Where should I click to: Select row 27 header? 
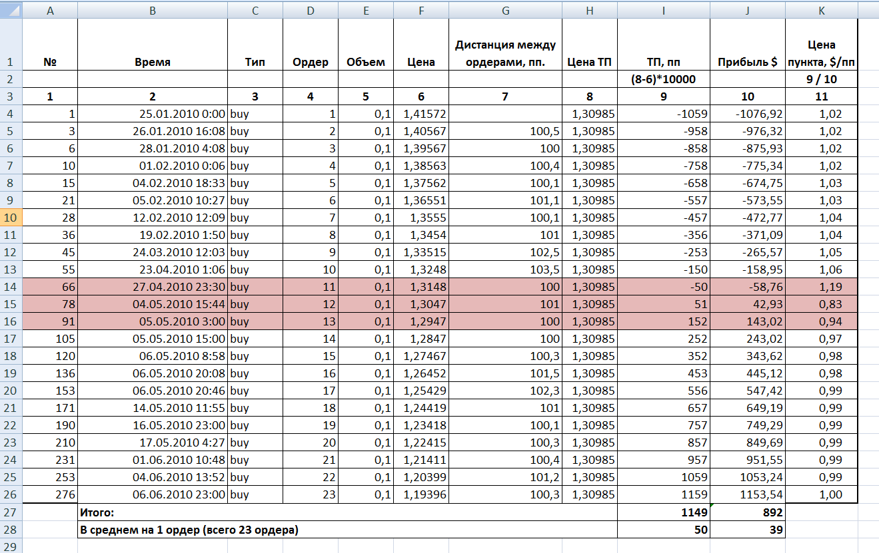[11, 512]
